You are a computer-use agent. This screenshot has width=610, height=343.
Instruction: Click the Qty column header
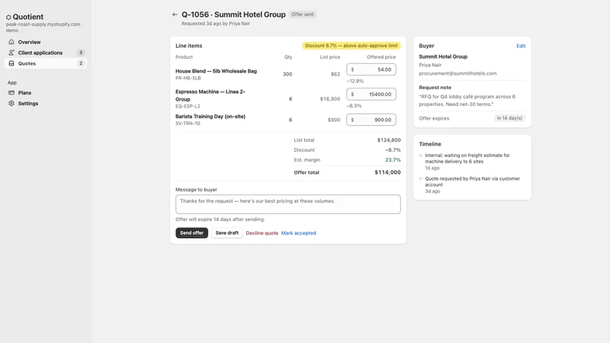pos(288,57)
